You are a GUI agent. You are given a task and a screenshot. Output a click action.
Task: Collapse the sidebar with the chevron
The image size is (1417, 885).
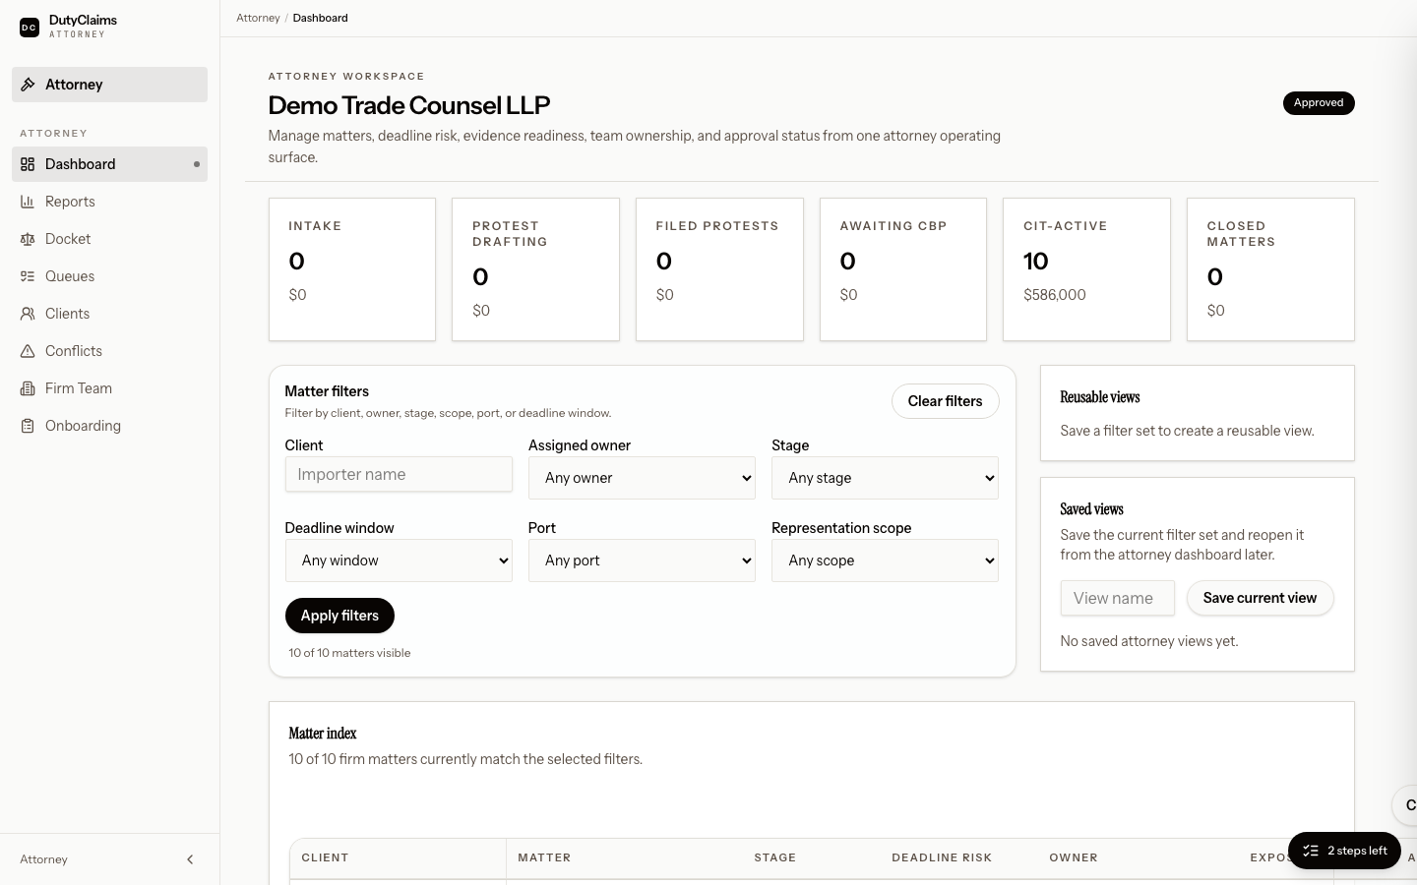pos(190,859)
